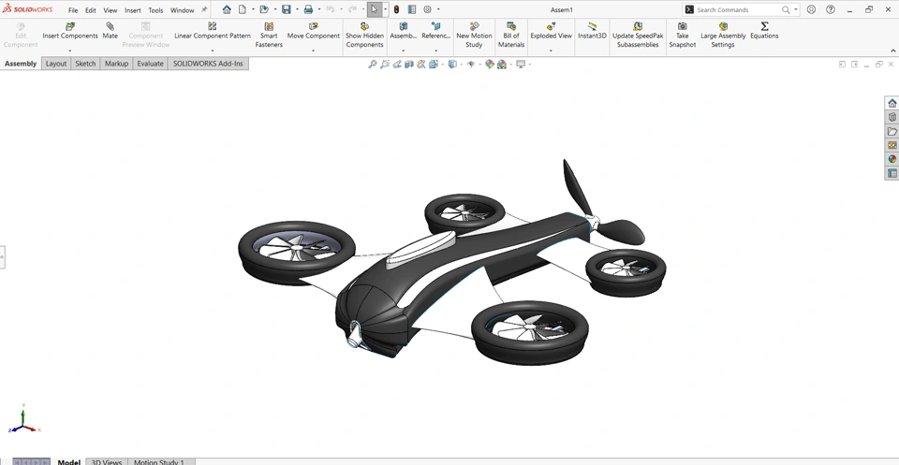Image resolution: width=899 pixels, height=465 pixels.
Task: Click the Home icon in quick access toolbar
Action: point(227,9)
